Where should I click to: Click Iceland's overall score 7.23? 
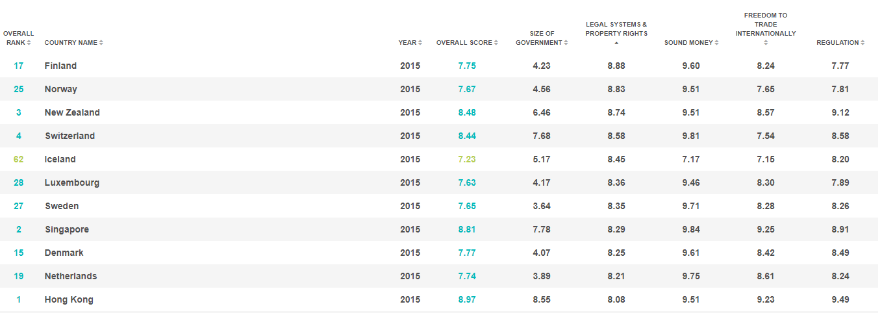pyautogui.click(x=467, y=159)
